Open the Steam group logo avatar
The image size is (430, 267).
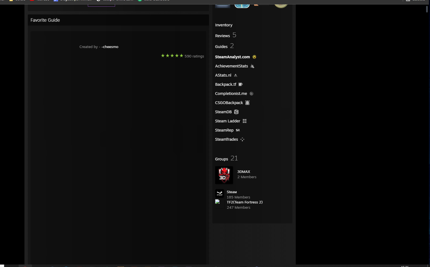[x=220, y=193]
